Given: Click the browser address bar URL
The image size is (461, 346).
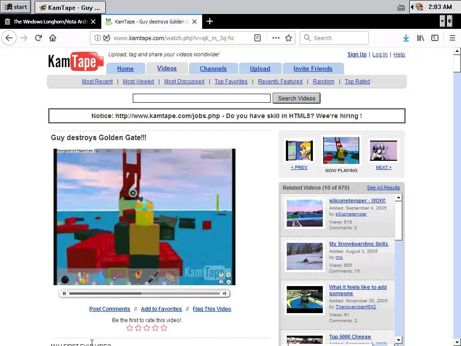Looking at the screenshot, I should (x=174, y=38).
